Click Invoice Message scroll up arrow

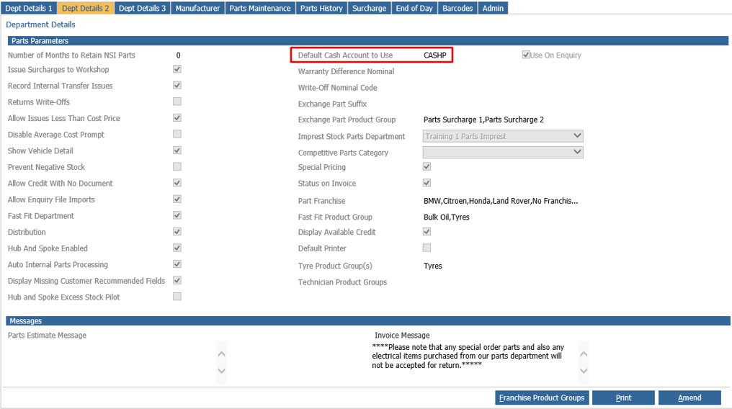(x=584, y=354)
